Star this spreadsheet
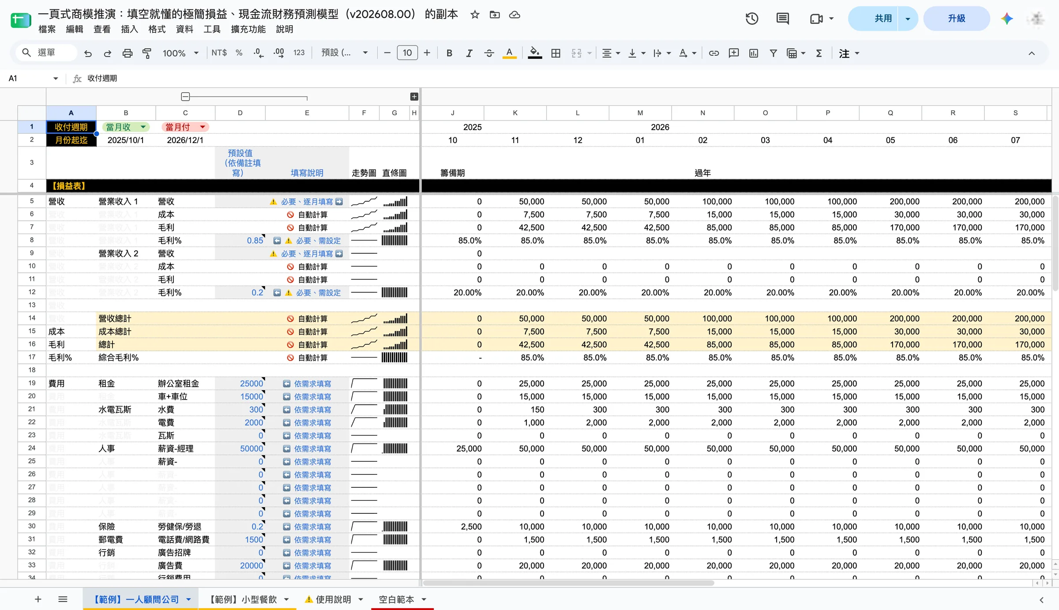 pos(475,15)
